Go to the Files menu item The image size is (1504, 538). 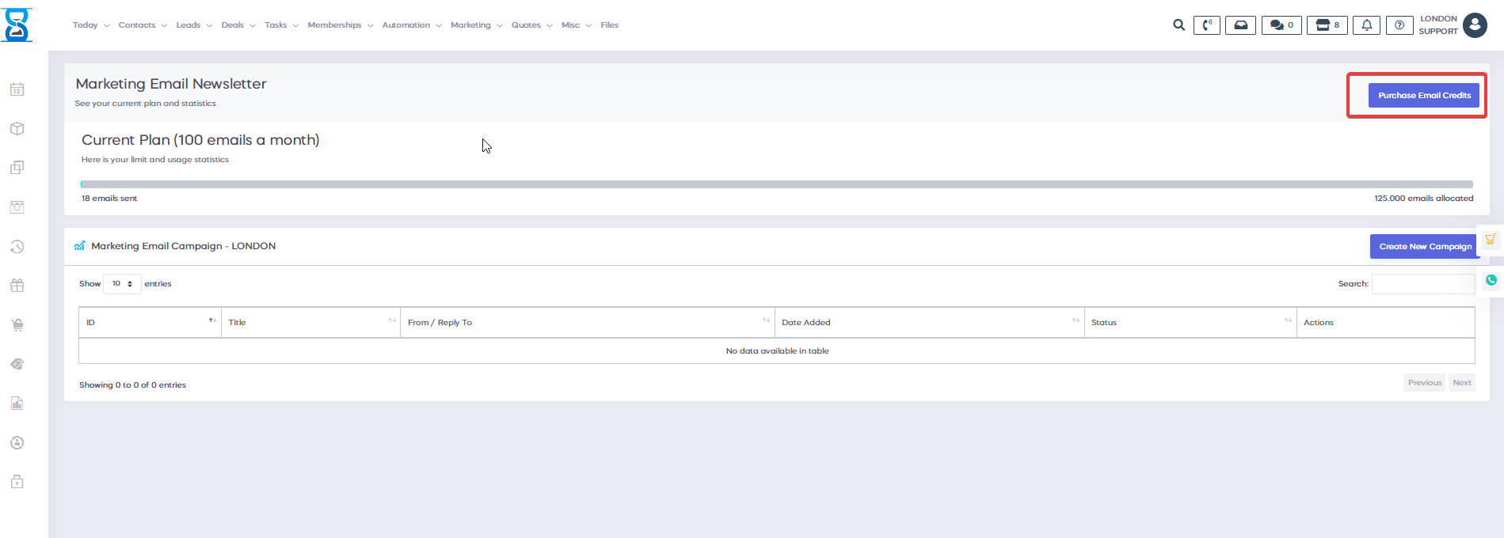(x=609, y=25)
